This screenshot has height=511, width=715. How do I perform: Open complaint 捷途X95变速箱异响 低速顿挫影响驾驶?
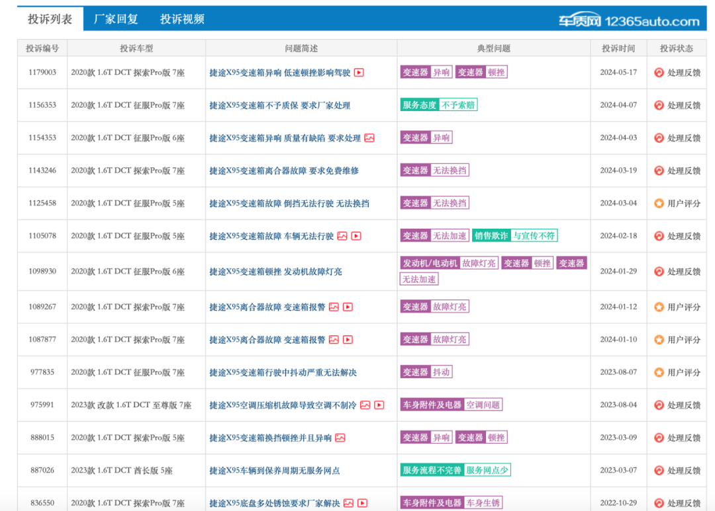(279, 73)
